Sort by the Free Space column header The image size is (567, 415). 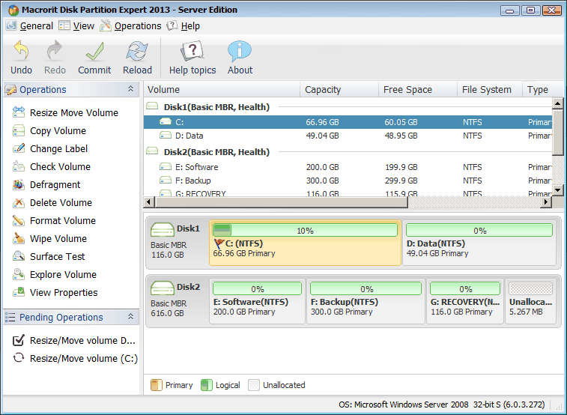pos(418,90)
